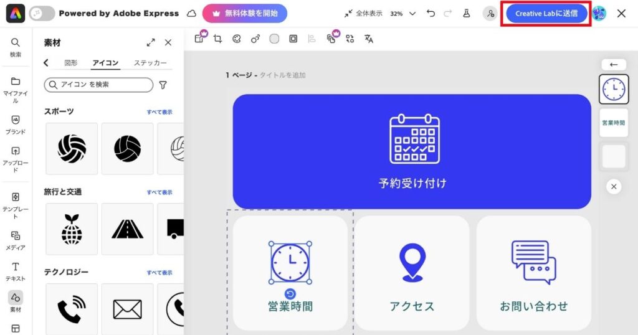Select the Crop tool in toolbar
This screenshot has width=638, height=335.
point(217,39)
